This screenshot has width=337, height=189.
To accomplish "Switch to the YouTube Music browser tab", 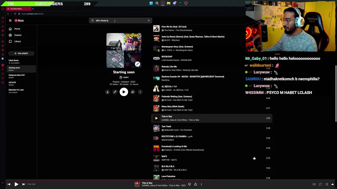I will click(18, 9).
